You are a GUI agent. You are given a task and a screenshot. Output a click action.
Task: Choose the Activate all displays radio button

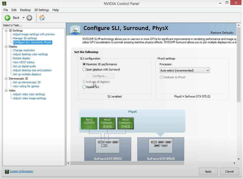(84, 82)
